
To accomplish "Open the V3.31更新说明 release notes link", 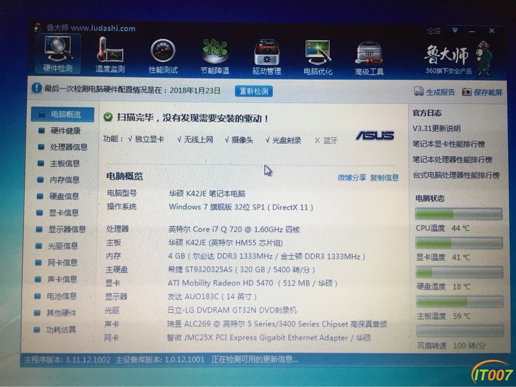I will [x=436, y=128].
